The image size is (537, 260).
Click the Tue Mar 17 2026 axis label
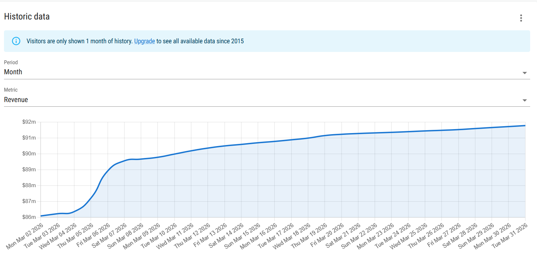coord(275,236)
